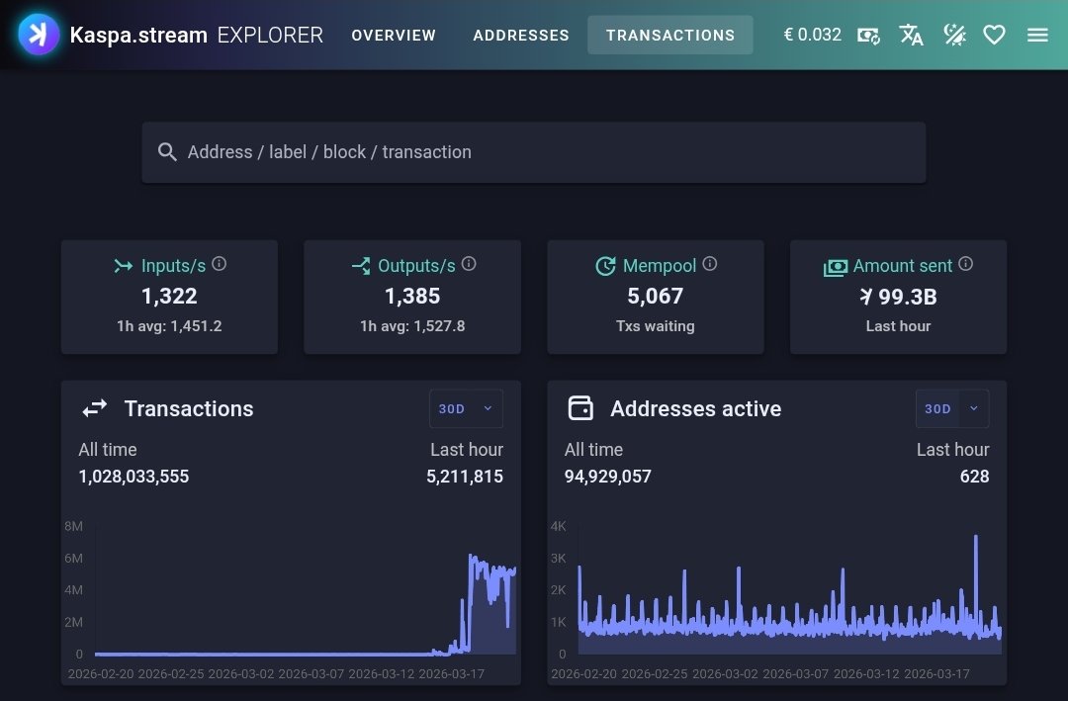Click info icon next to Outputs/s

(469, 264)
